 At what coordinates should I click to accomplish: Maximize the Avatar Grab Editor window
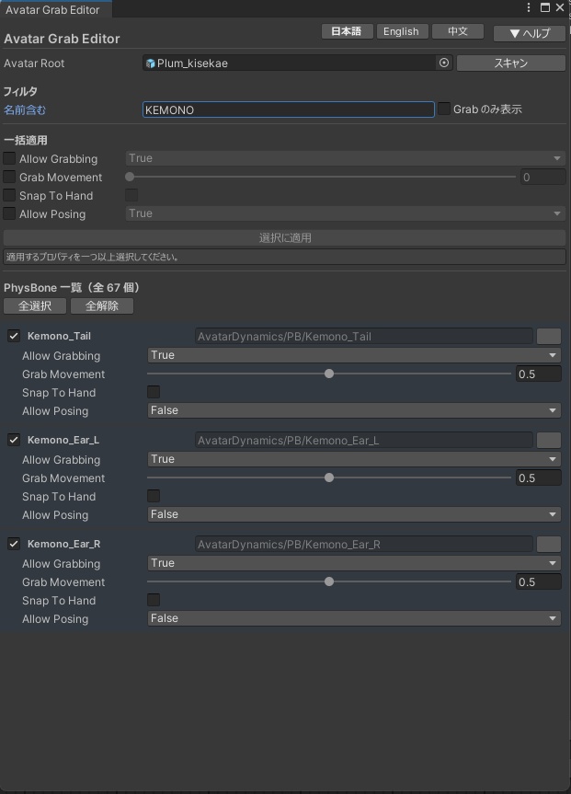545,7
